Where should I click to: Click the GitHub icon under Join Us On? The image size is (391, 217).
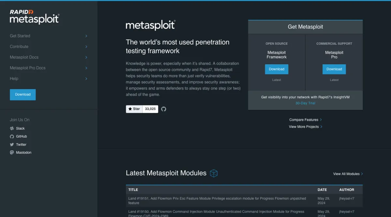[12, 136]
